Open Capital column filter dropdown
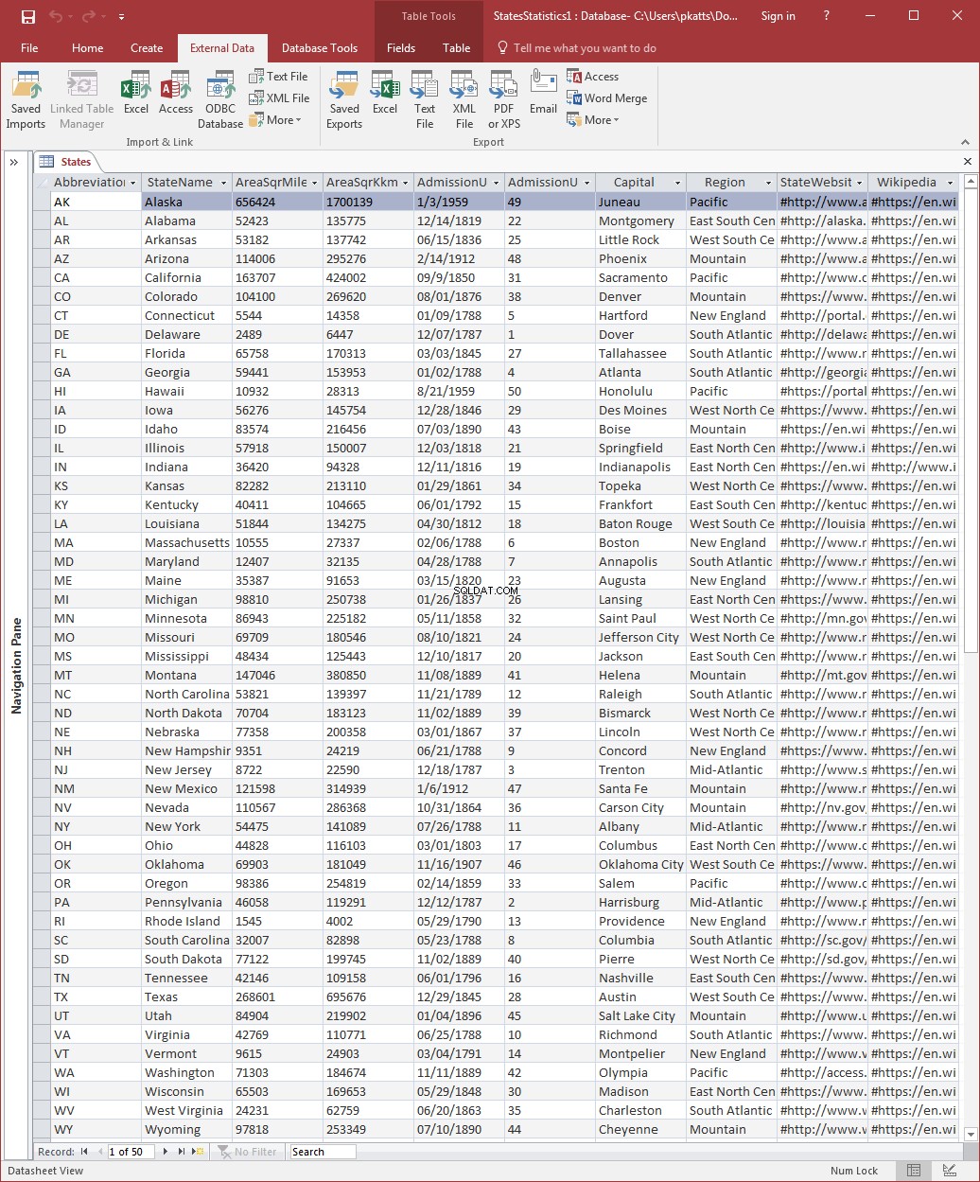 pyautogui.click(x=678, y=183)
